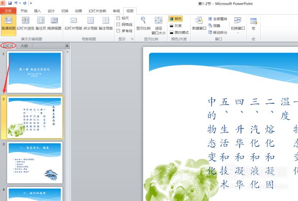This screenshot has width=298, height=201.
Task: Select the 视图 ribbon tab
Action: (x=130, y=11)
